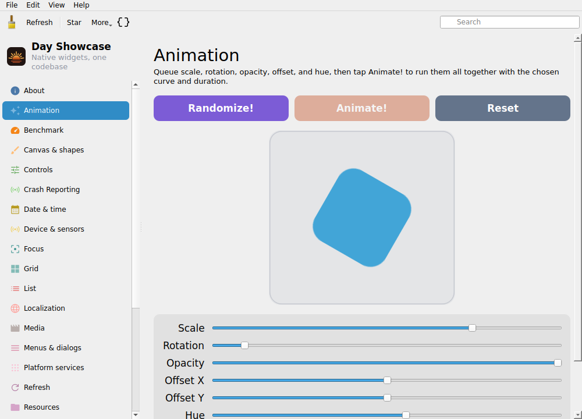This screenshot has width=582, height=419.
Task: Open Date & time page
Action: 66,210
